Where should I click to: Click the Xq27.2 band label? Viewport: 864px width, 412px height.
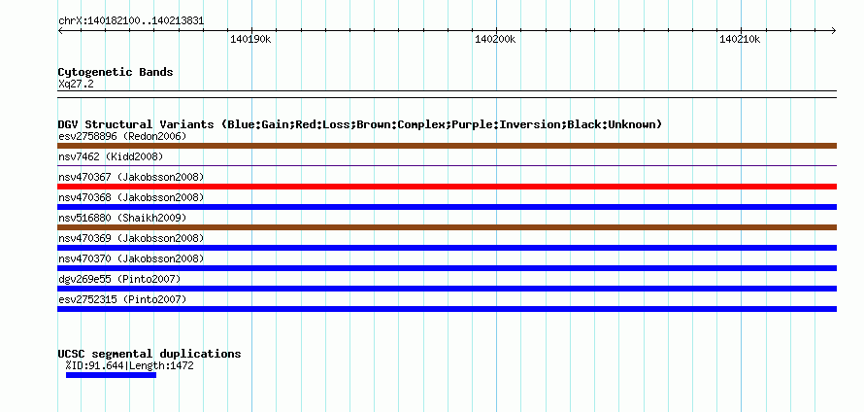tap(76, 84)
